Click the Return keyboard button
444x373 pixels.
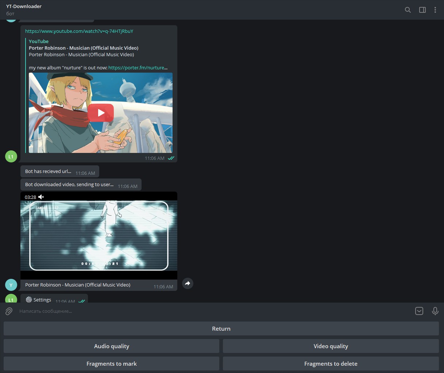[x=221, y=328]
